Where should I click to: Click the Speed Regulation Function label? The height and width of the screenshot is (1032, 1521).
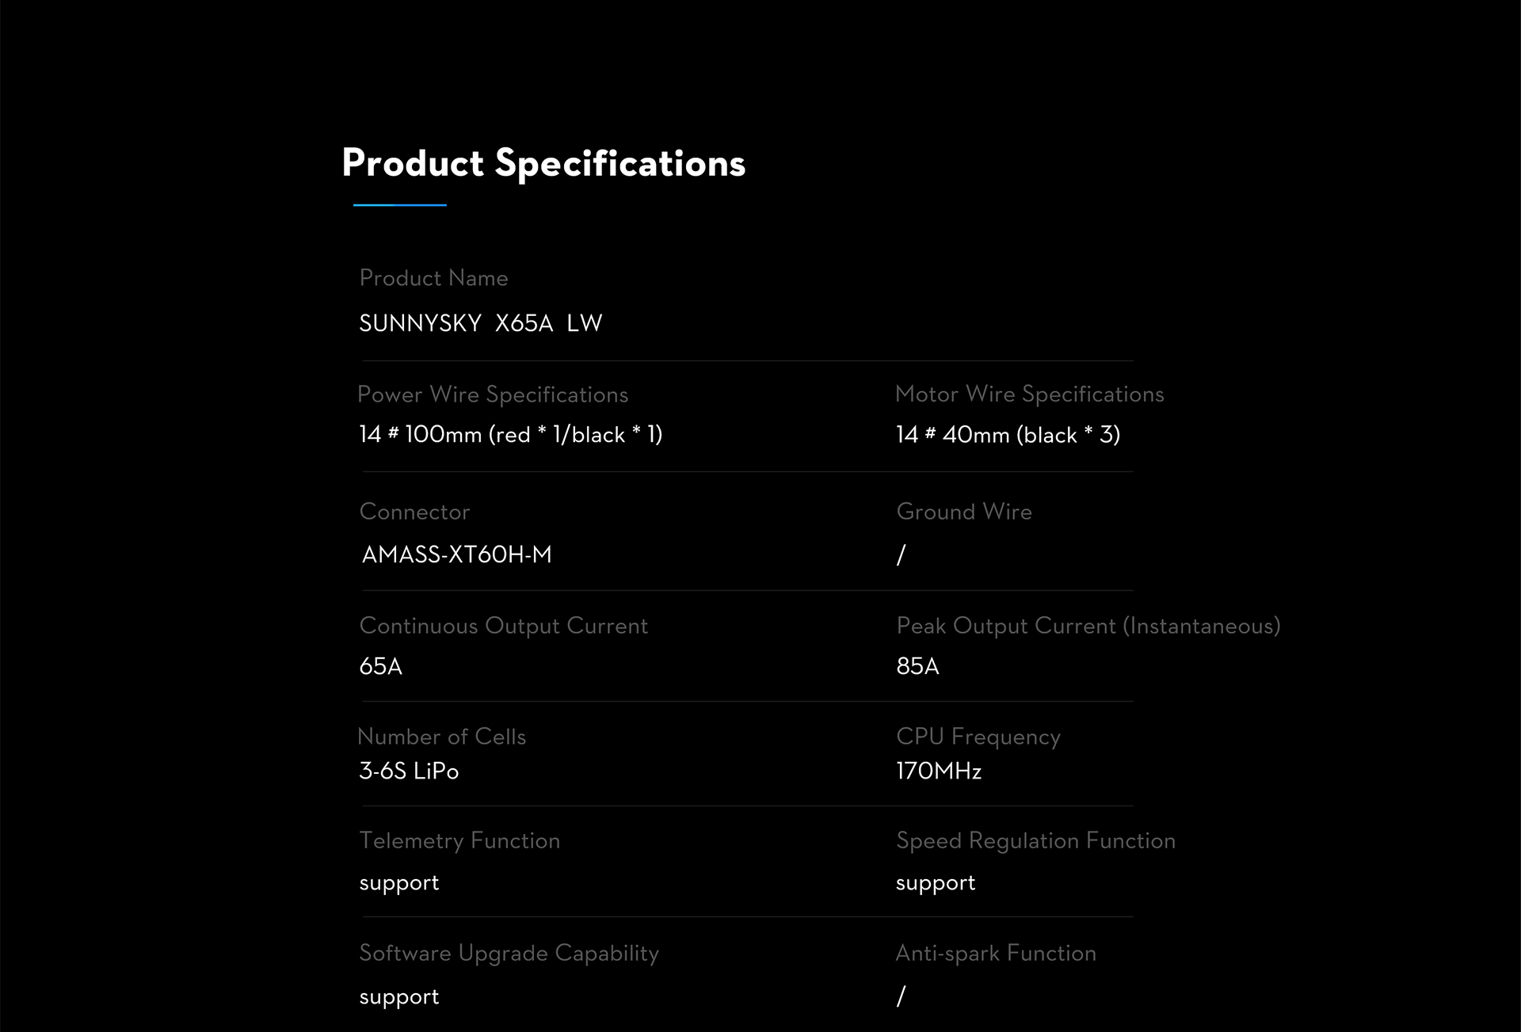1035,840
